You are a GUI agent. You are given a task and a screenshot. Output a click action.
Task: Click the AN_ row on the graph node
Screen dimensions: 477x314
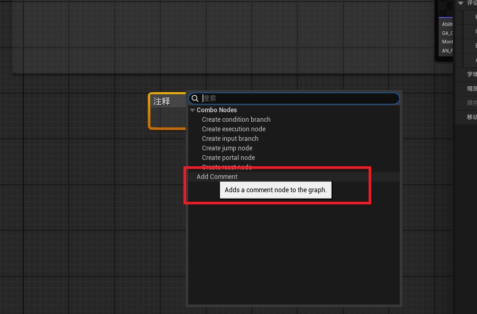[447, 51]
